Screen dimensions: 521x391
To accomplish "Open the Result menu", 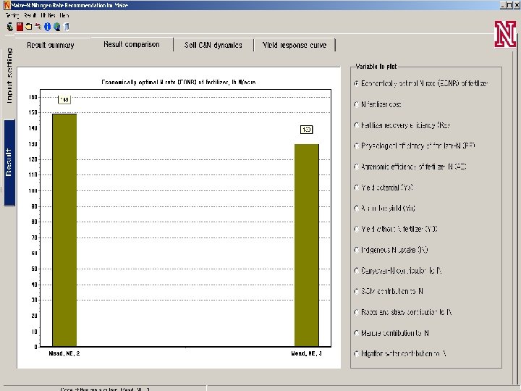I will coord(30,16).
